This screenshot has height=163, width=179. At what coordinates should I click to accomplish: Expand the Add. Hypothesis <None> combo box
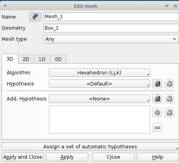tap(100, 99)
